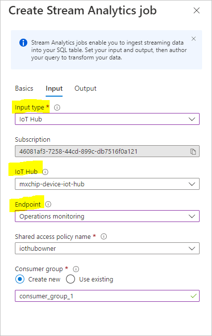Open the Endpoint dropdown showing Operations monitoring
This screenshot has width=212, height=336.
[x=107, y=216]
